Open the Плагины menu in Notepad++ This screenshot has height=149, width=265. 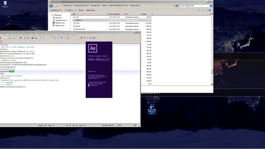tap(67, 35)
